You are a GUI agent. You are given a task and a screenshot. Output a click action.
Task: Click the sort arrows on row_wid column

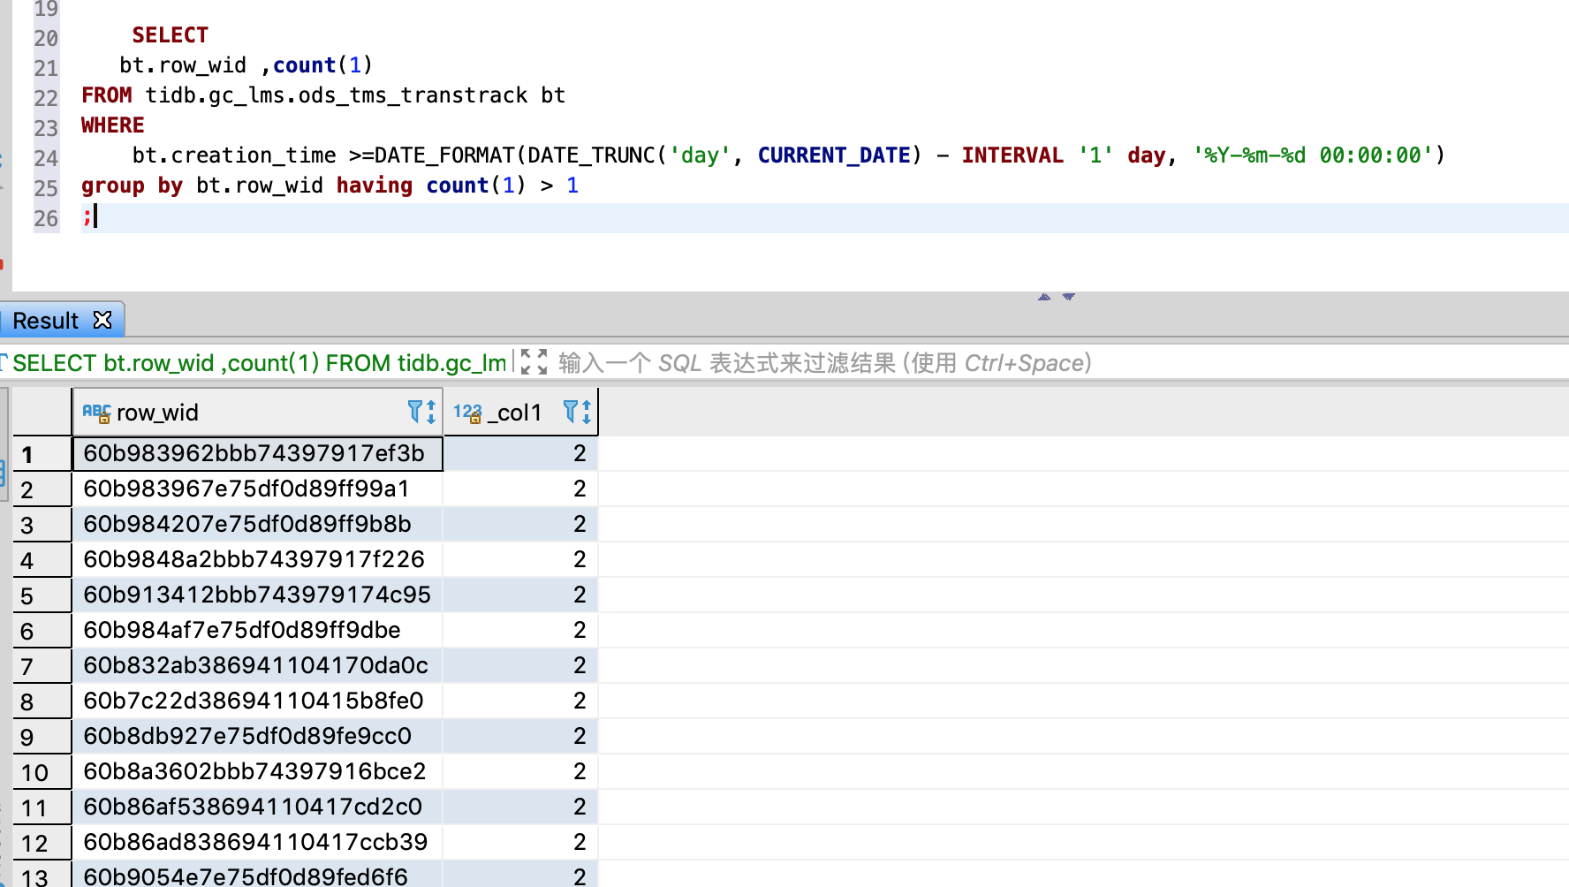[431, 412]
